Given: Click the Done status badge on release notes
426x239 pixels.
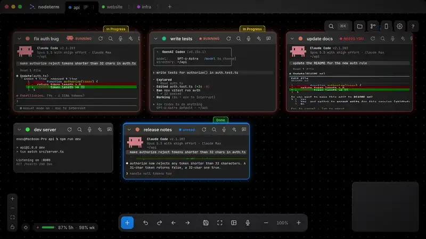Looking at the screenshot, I should [220, 120].
